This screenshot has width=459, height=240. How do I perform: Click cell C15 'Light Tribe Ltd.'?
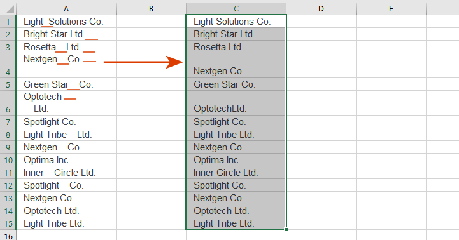coord(236,223)
